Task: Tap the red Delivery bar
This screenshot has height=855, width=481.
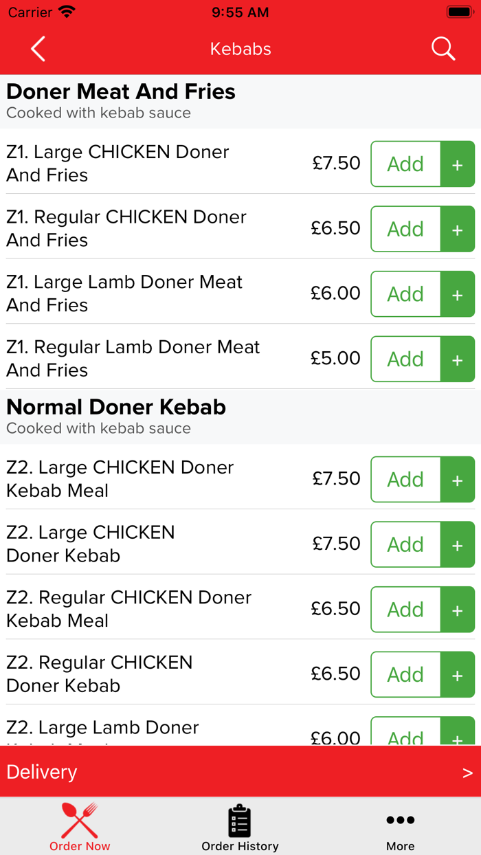Action: tap(240, 772)
